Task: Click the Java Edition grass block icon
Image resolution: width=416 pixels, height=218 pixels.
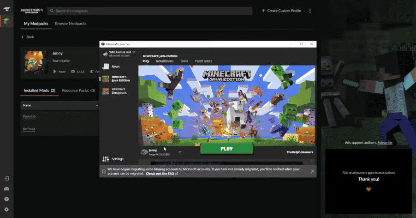Action: tap(106, 79)
